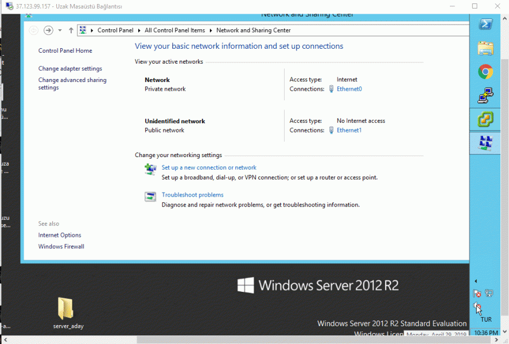Open Change advanced sharing settings

coord(72,84)
